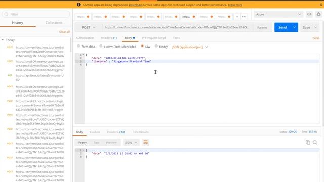
Task: Open the Save button dropdown arrow
Action: (x=315, y=27)
